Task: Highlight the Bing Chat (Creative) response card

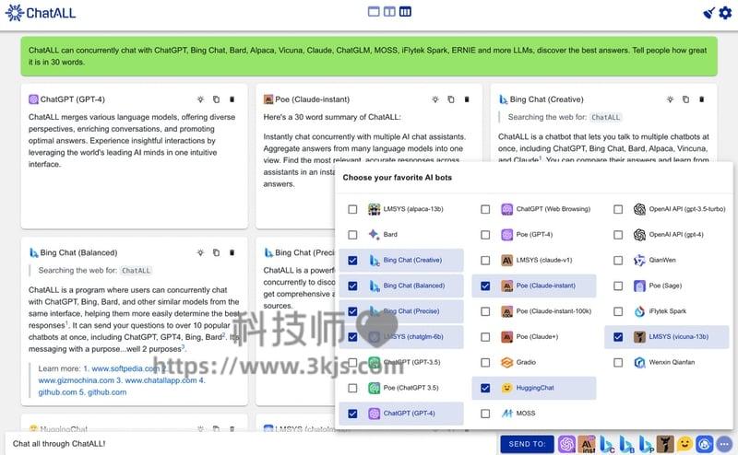Action: point(671,99)
